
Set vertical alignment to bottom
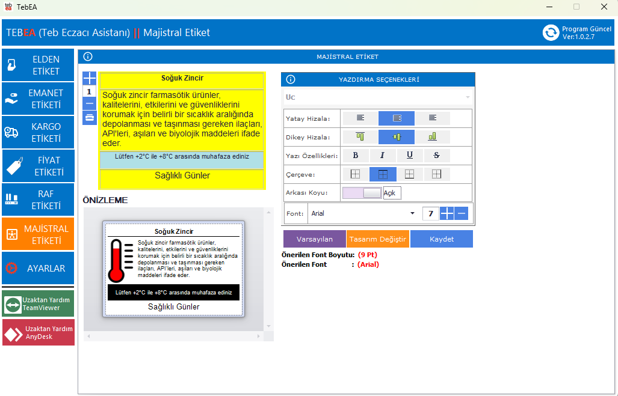click(x=432, y=137)
